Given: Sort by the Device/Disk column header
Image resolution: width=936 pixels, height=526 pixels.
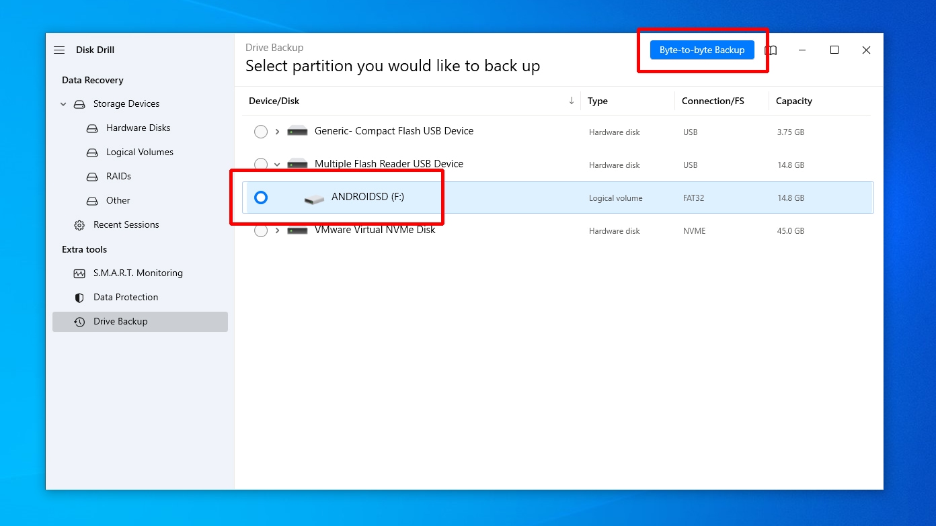Looking at the screenshot, I should point(274,101).
